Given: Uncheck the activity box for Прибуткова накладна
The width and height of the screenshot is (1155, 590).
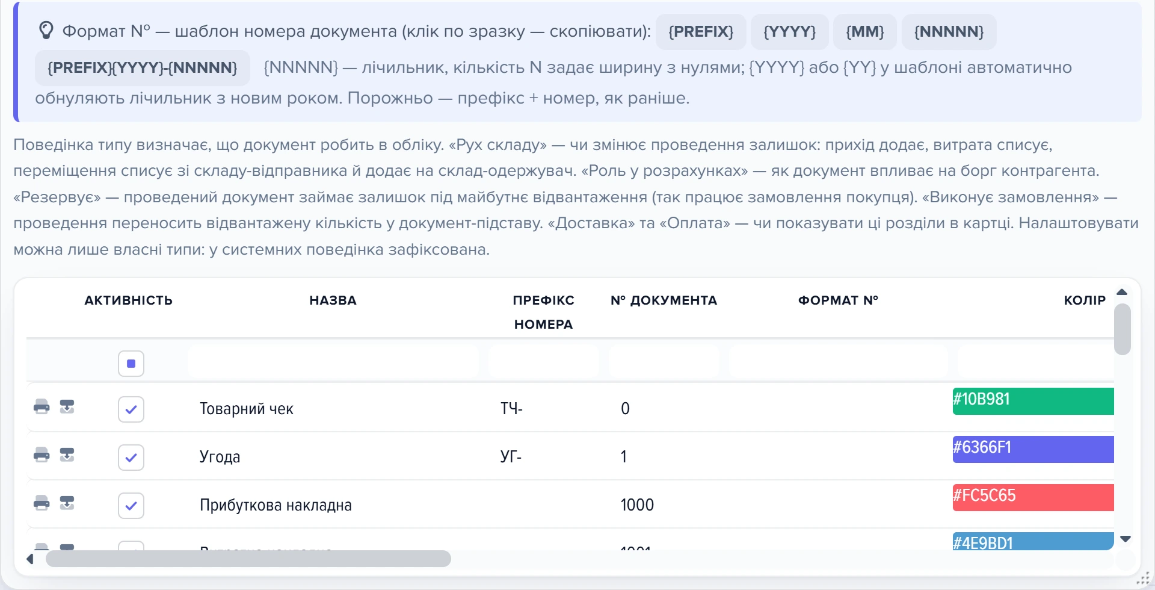Looking at the screenshot, I should click(x=131, y=506).
